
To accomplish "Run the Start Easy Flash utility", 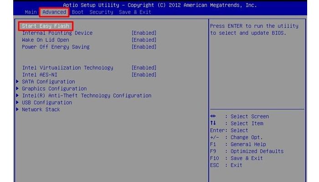I will [x=46, y=26].
